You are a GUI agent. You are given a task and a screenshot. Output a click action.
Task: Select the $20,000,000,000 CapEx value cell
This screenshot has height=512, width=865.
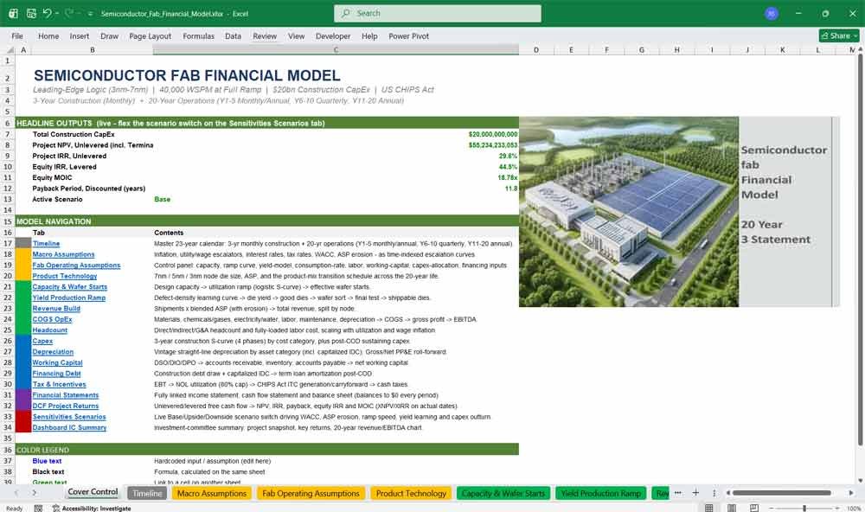[336, 134]
